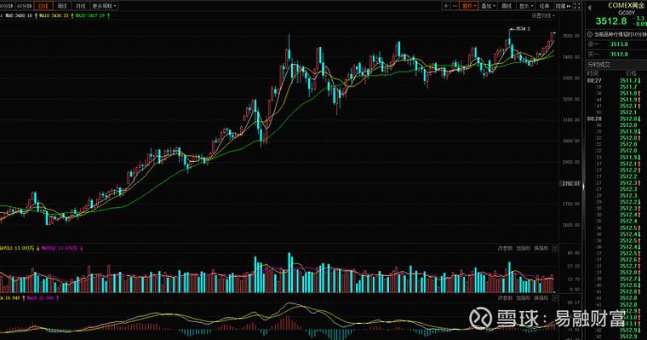
Task: Open 复权 adjustment dropdown
Action: click(x=469, y=6)
